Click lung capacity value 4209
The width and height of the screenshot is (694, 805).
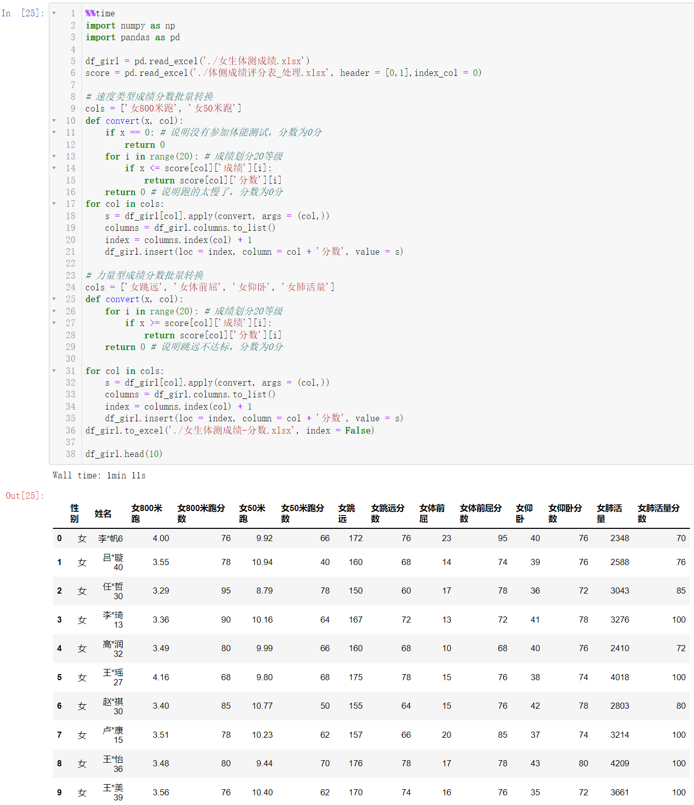click(x=620, y=764)
